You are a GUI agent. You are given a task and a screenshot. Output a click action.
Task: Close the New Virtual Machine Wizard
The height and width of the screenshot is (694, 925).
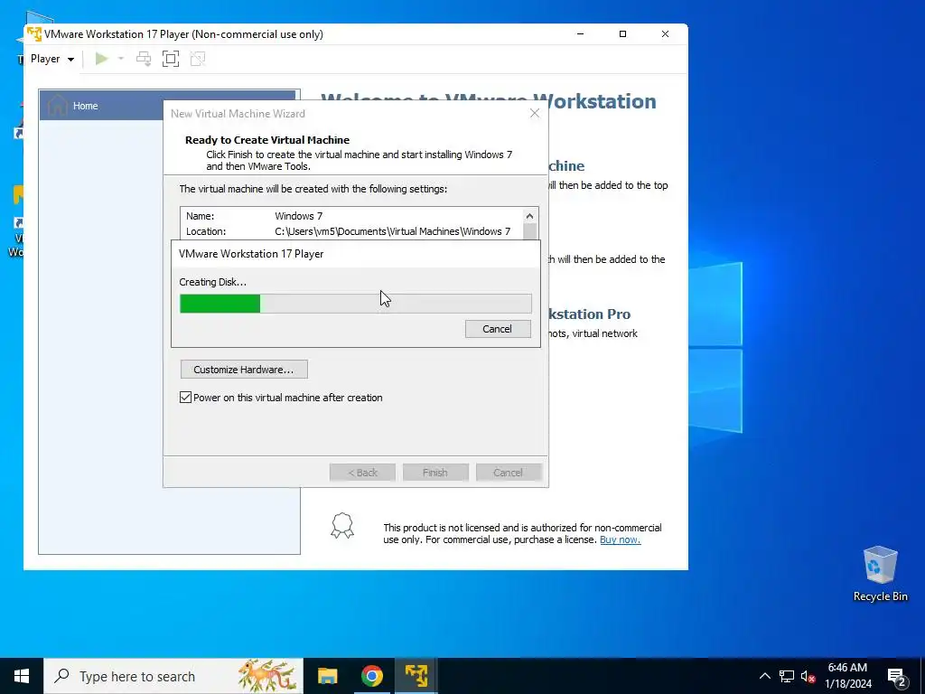535,113
